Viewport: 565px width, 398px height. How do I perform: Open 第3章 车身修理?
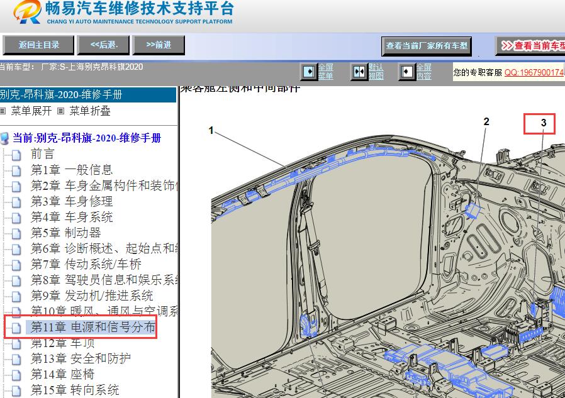coord(72,201)
